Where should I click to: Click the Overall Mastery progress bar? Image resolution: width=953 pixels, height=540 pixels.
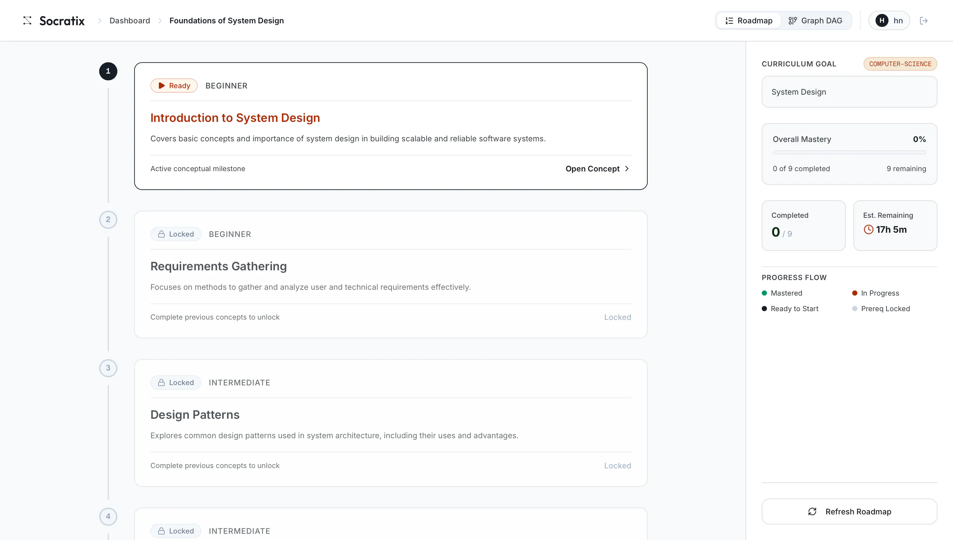pyautogui.click(x=849, y=152)
